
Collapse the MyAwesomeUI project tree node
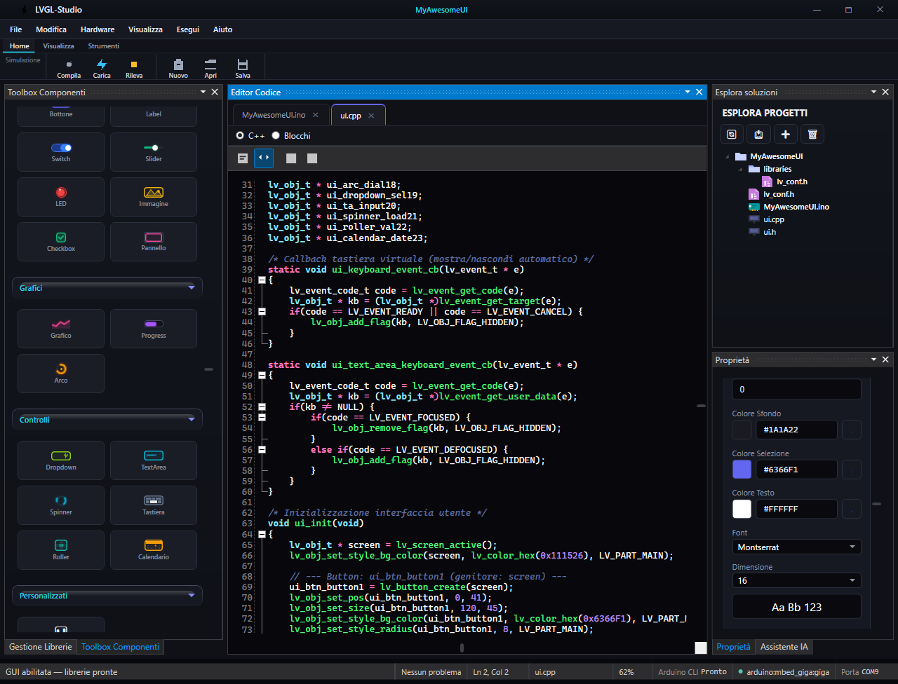coord(726,157)
